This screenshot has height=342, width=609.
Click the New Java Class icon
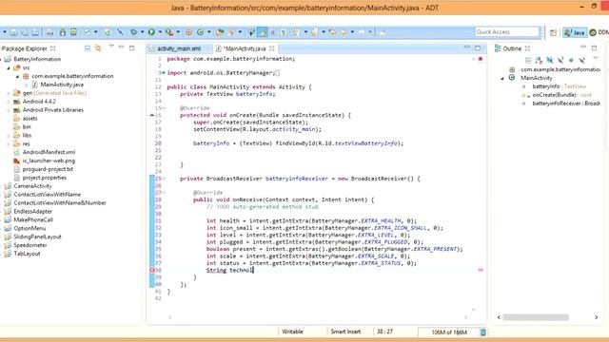pyautogui.click(x=201, y=32)
